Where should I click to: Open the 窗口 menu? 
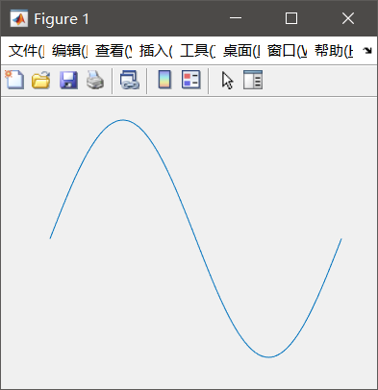[x=288, y=51]
